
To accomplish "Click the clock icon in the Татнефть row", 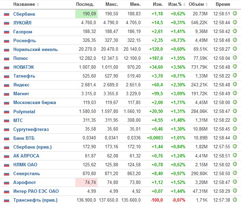I will (235, 75).
